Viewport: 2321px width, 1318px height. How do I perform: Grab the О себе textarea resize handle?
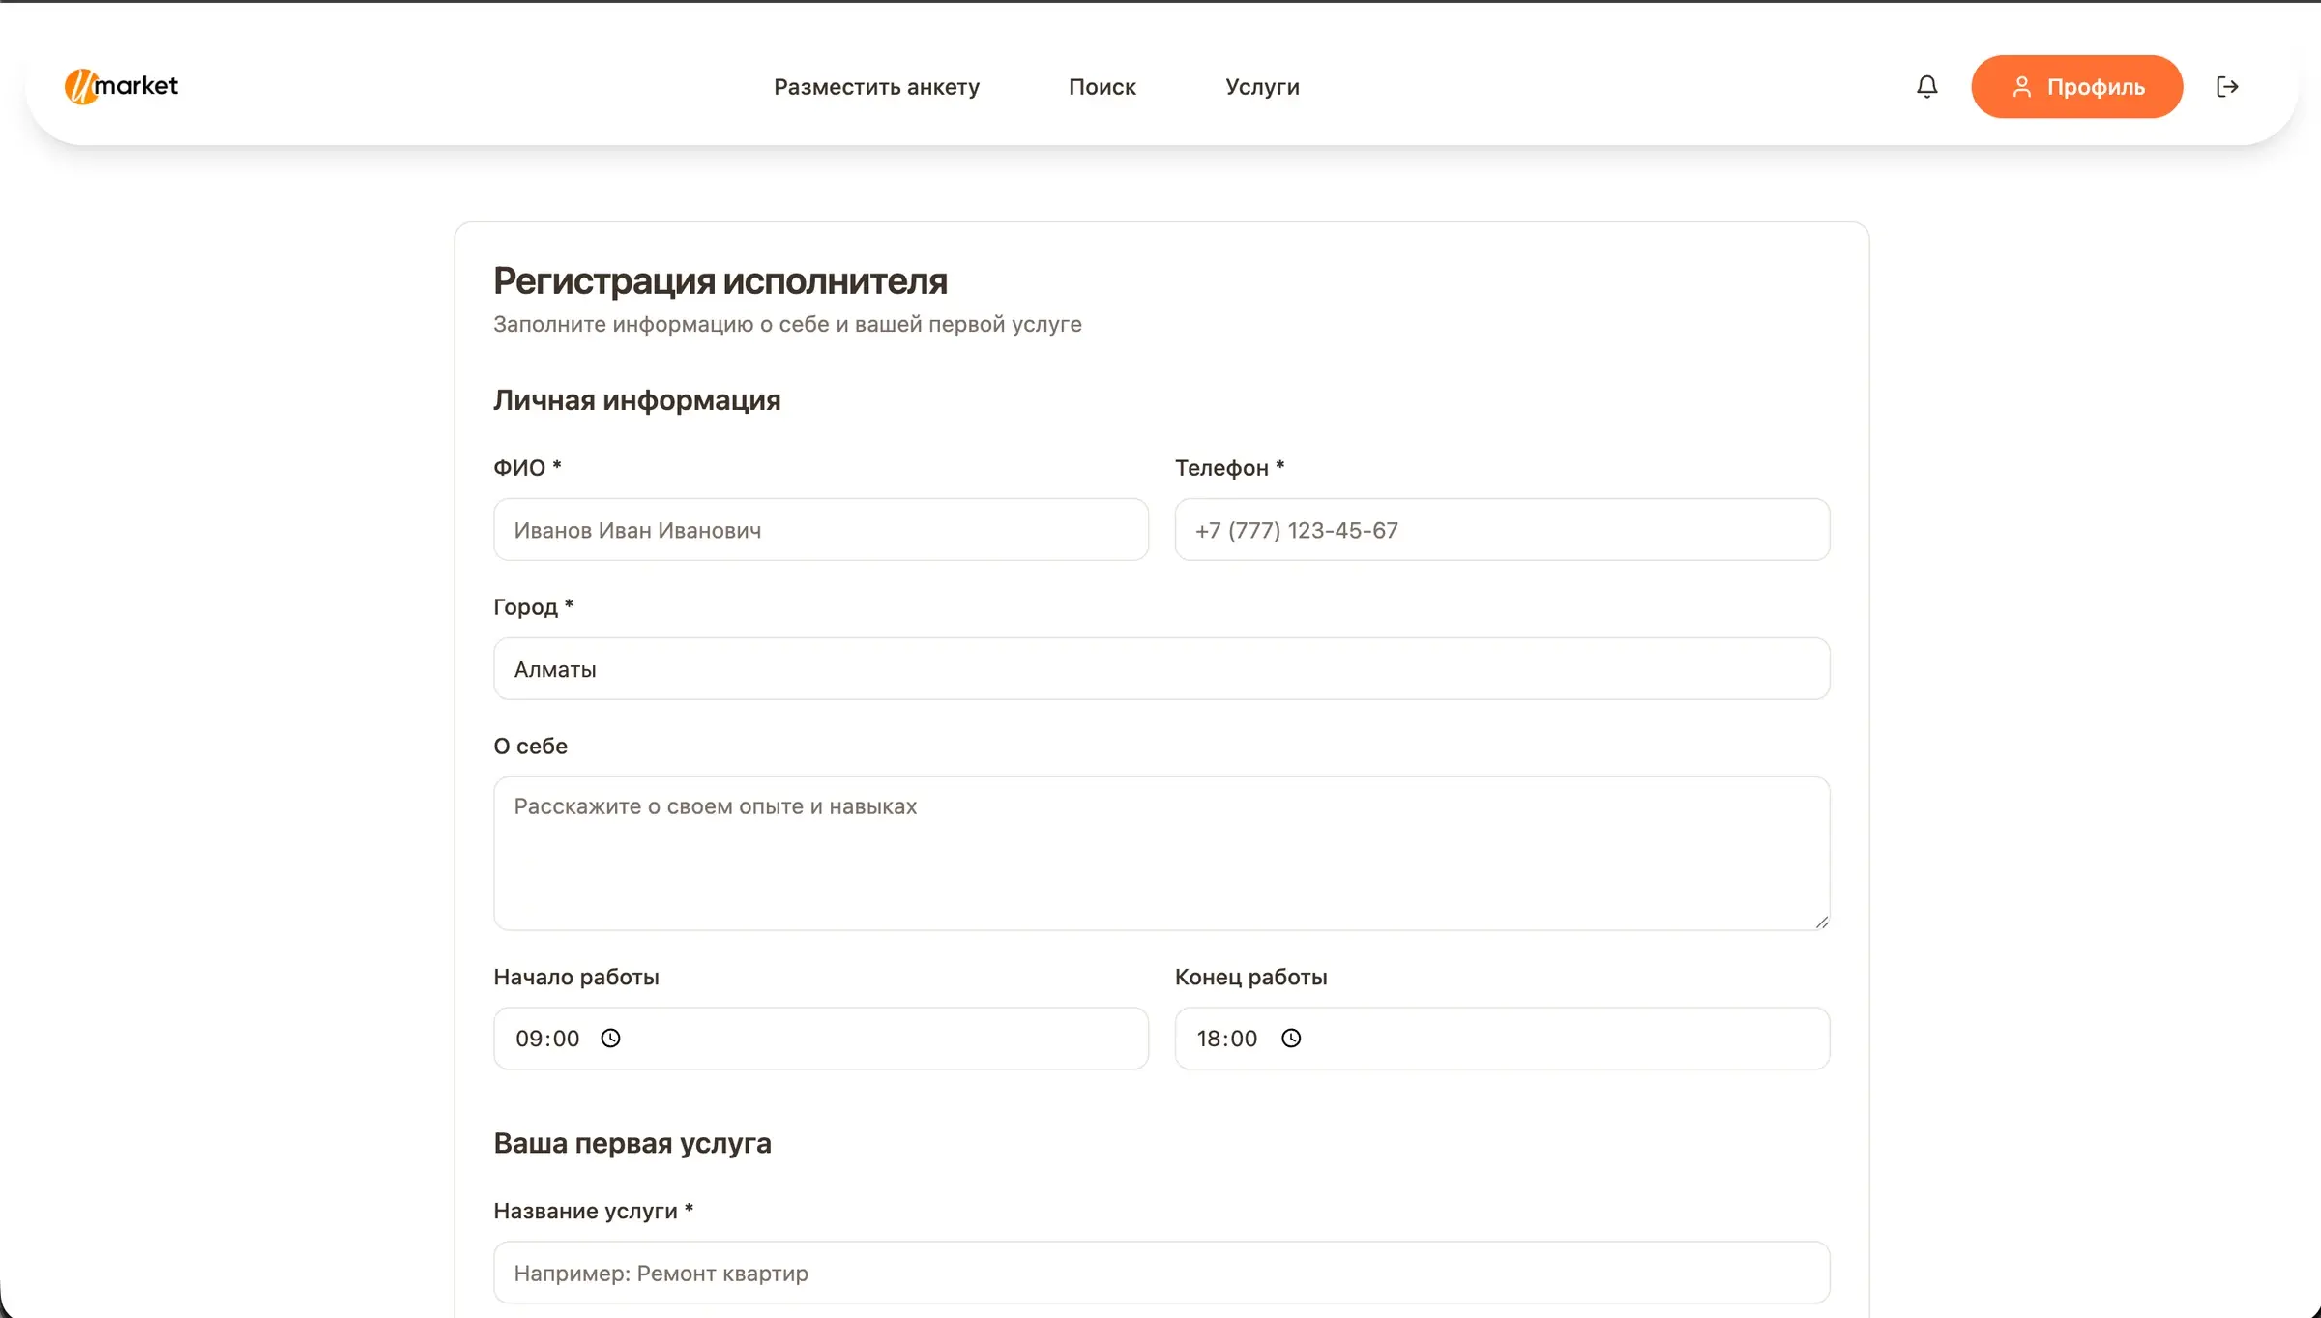tap(1821, 923)
